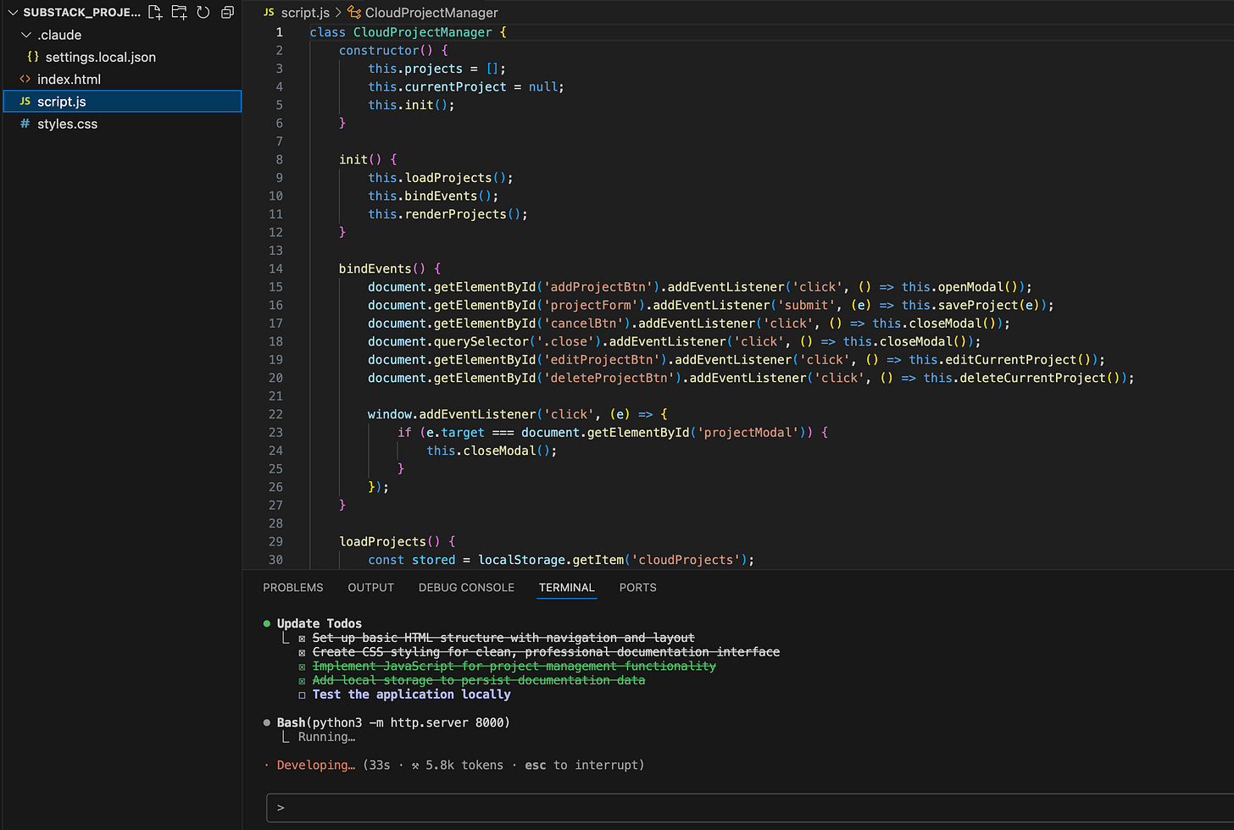
Task: Click checked box beside 'Implement JavaScript' todo
Action: point(302,667)
